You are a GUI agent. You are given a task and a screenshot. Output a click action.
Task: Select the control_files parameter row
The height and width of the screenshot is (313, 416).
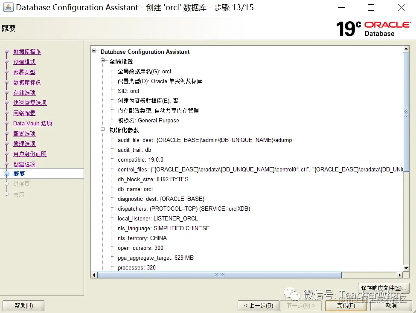pos(260,169)
